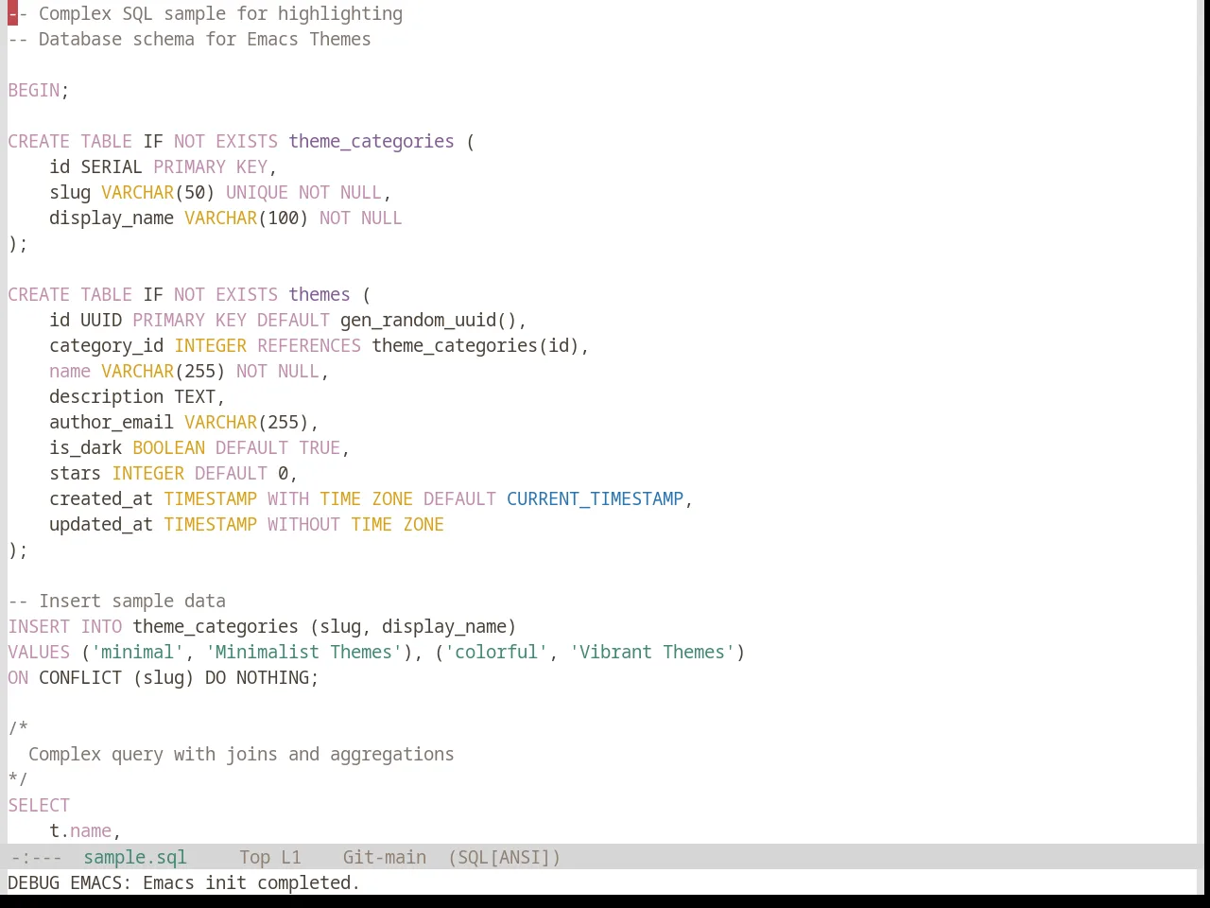Viewport: 1210px width, 908px height.
Task: Click the 'minimal' string literal
Action: tap(138, 652)
